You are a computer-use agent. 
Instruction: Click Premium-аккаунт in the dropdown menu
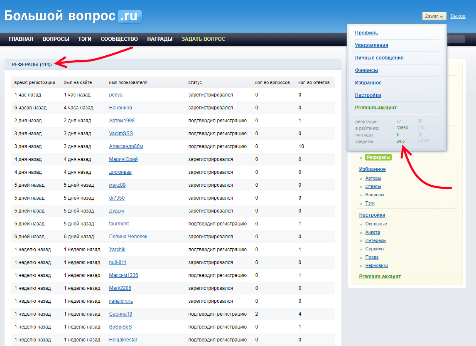click(x=375, y=108)
